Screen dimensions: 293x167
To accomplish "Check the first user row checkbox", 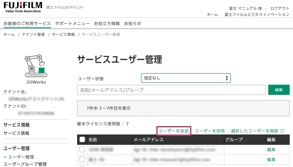I will click(x=82, y=150).
